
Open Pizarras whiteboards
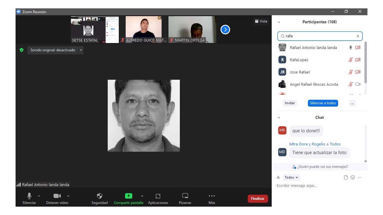click(185, 199)
